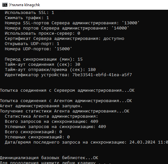Viewport: 168px width, 164px height.
Task: Click the server port value '14000'
Action: [x=120, y=28]
